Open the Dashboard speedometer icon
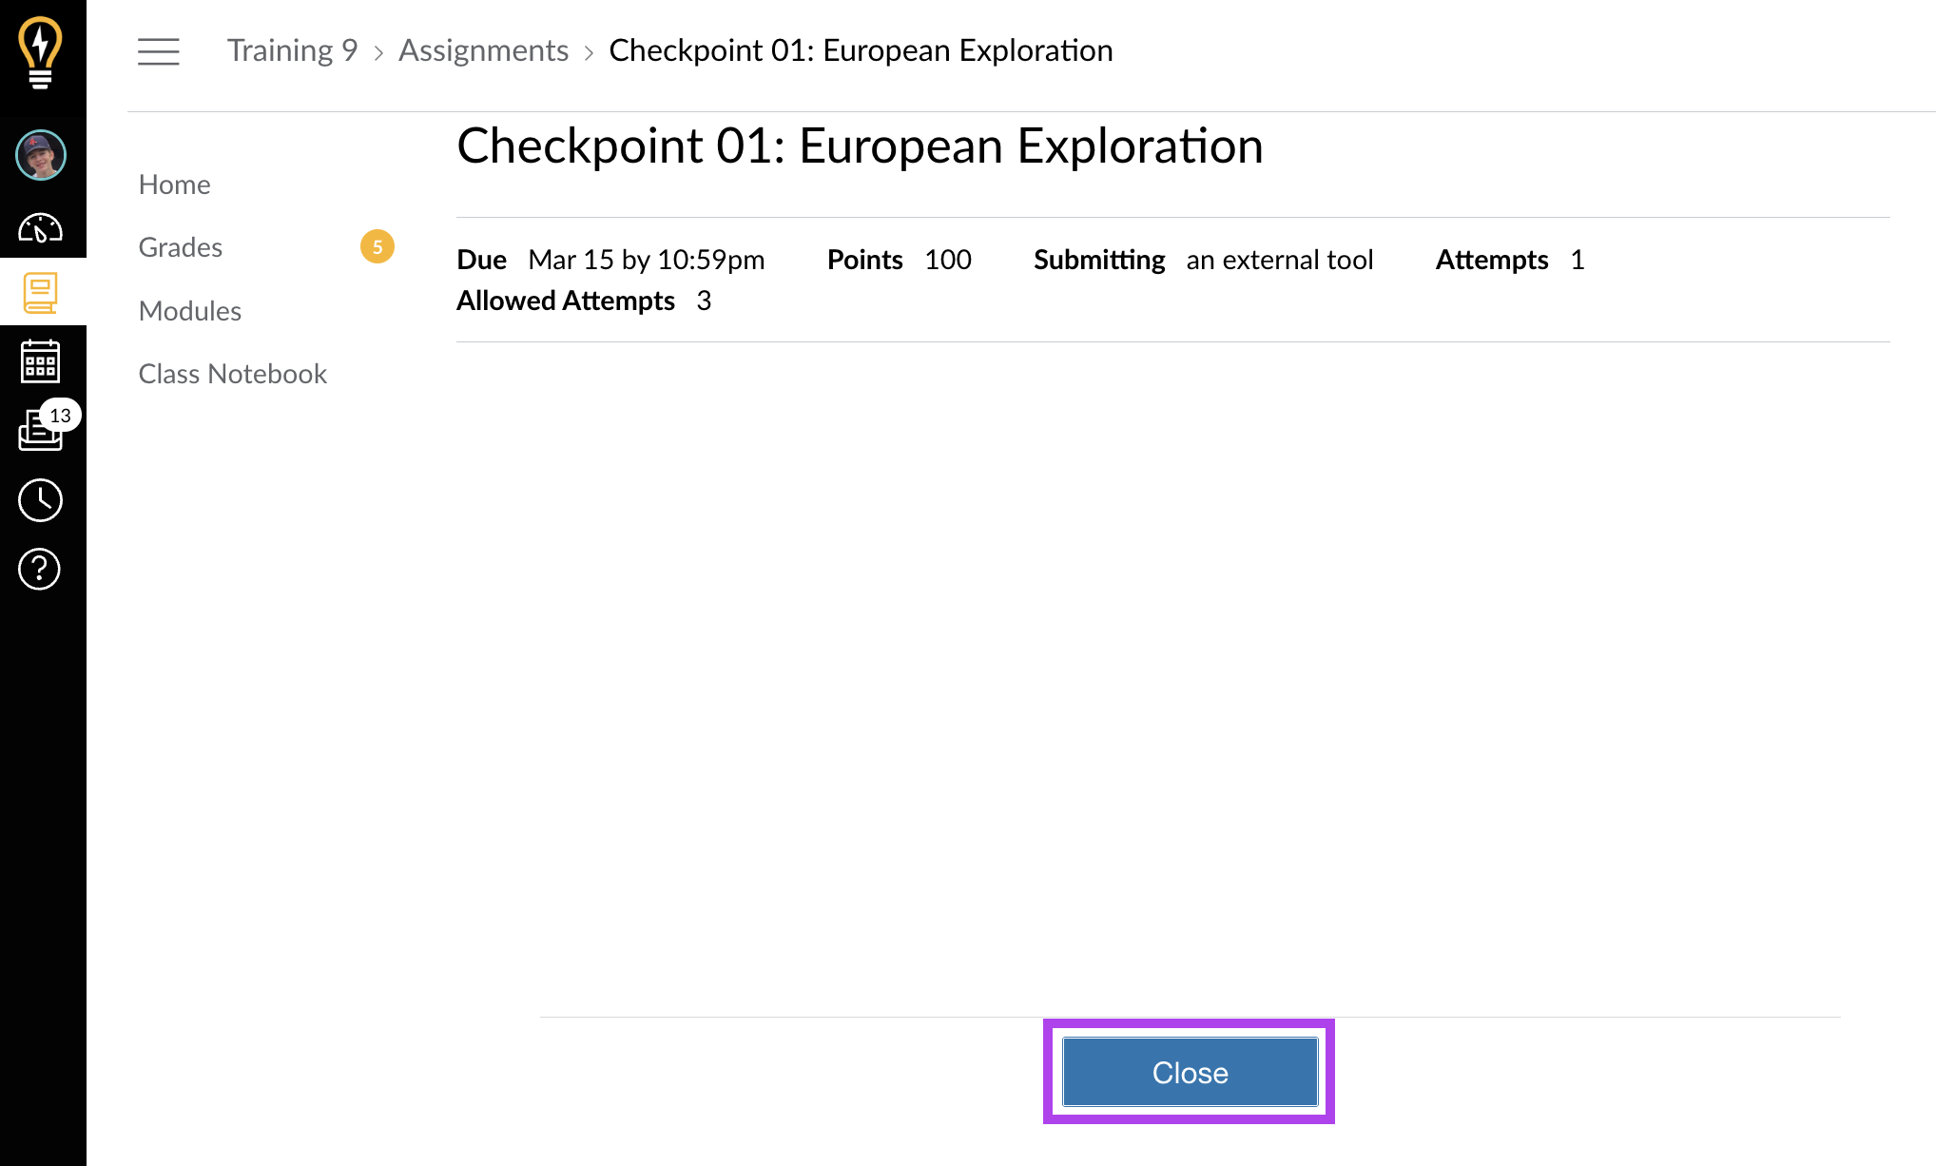 click(41, 228)
